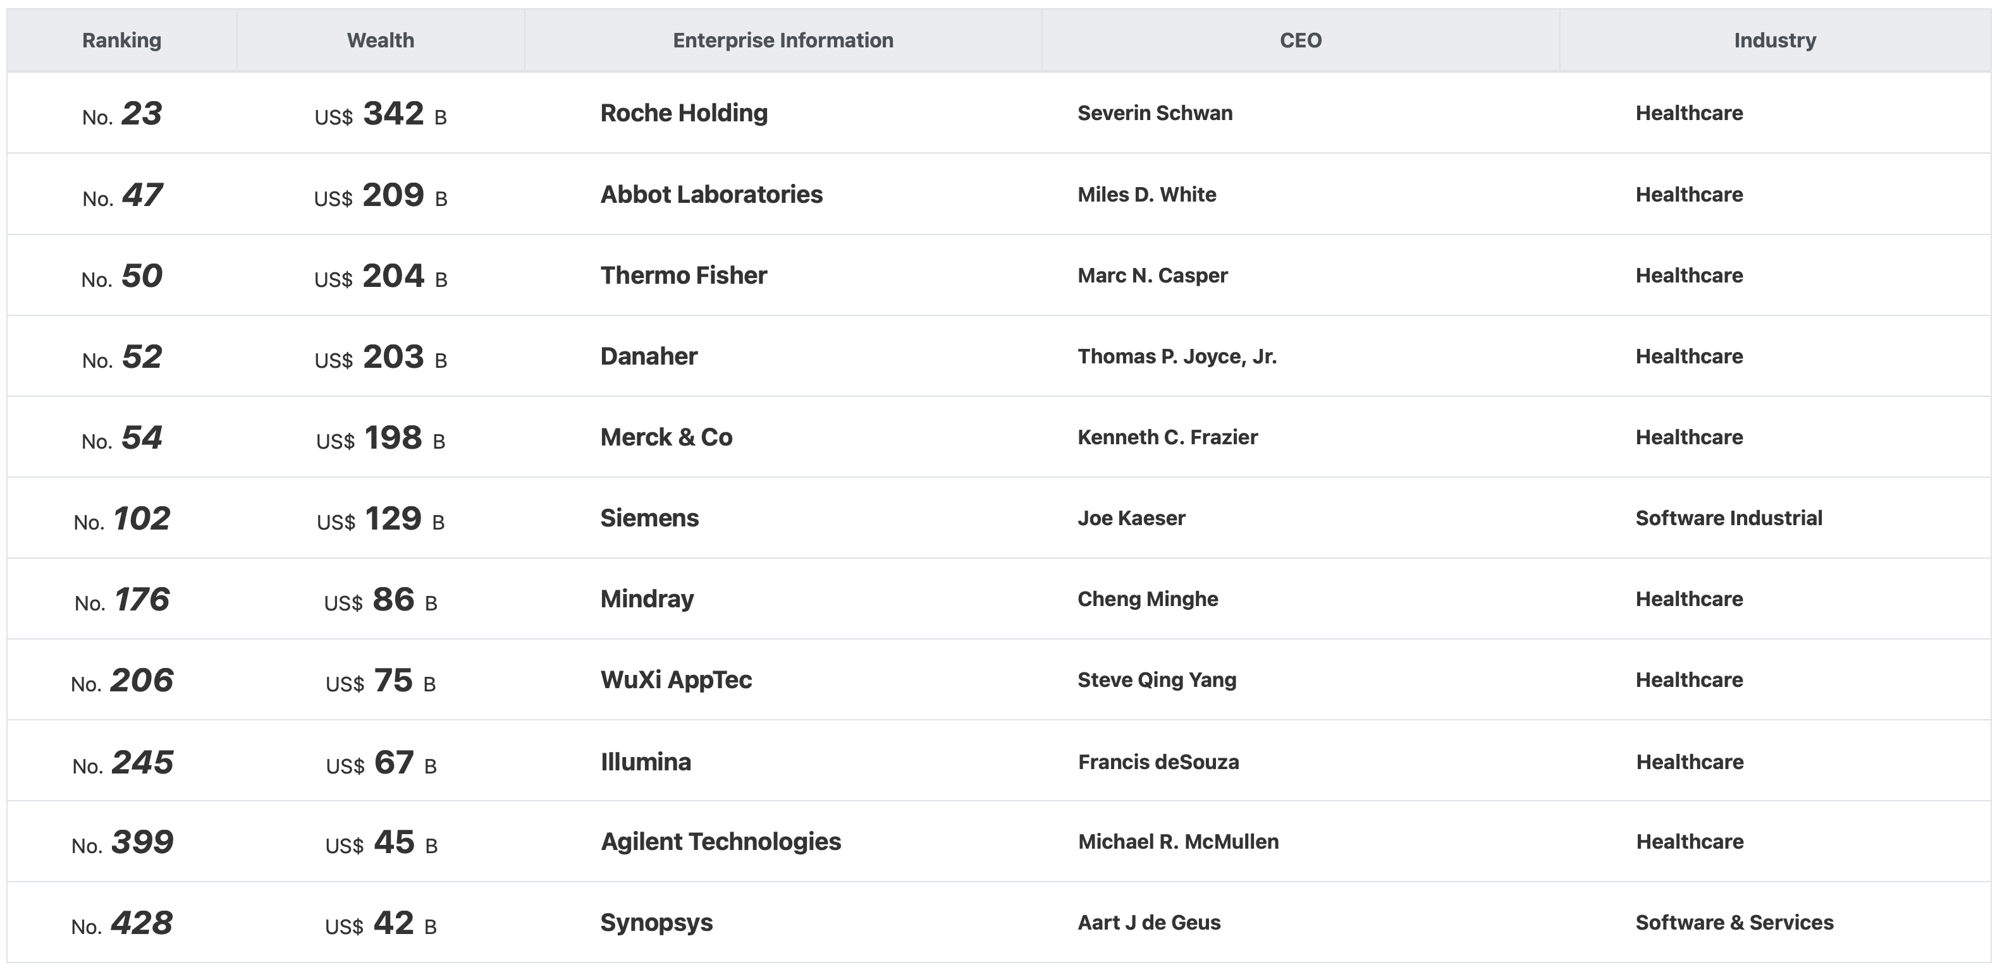
Task: Click the CEO column header
Action: pos(1300,40)
